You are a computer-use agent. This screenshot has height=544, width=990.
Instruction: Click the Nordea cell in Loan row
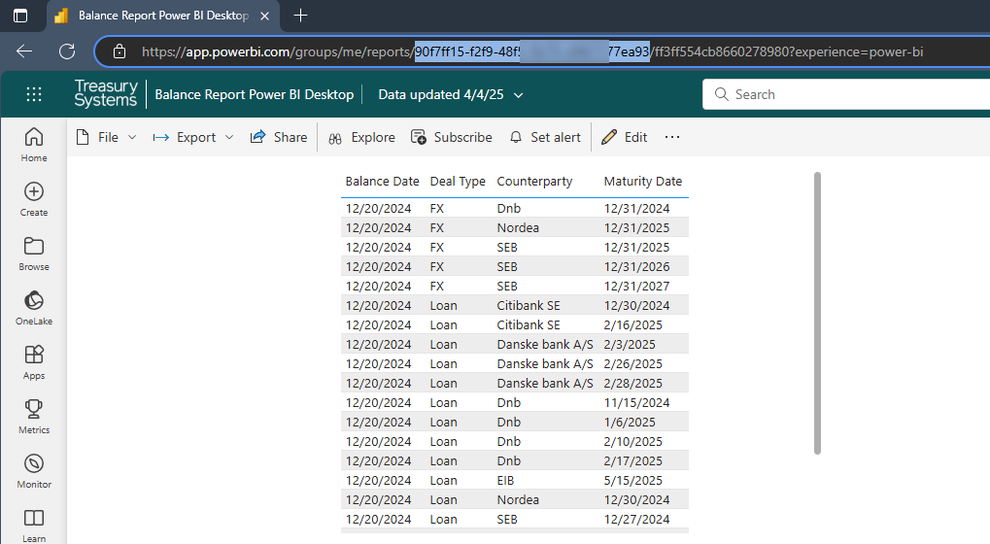(518, 500)
